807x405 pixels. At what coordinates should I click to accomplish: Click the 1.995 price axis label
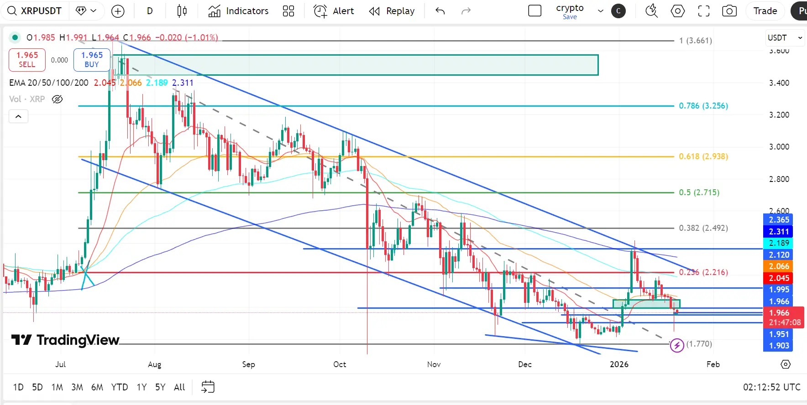(x=778, y=290)
